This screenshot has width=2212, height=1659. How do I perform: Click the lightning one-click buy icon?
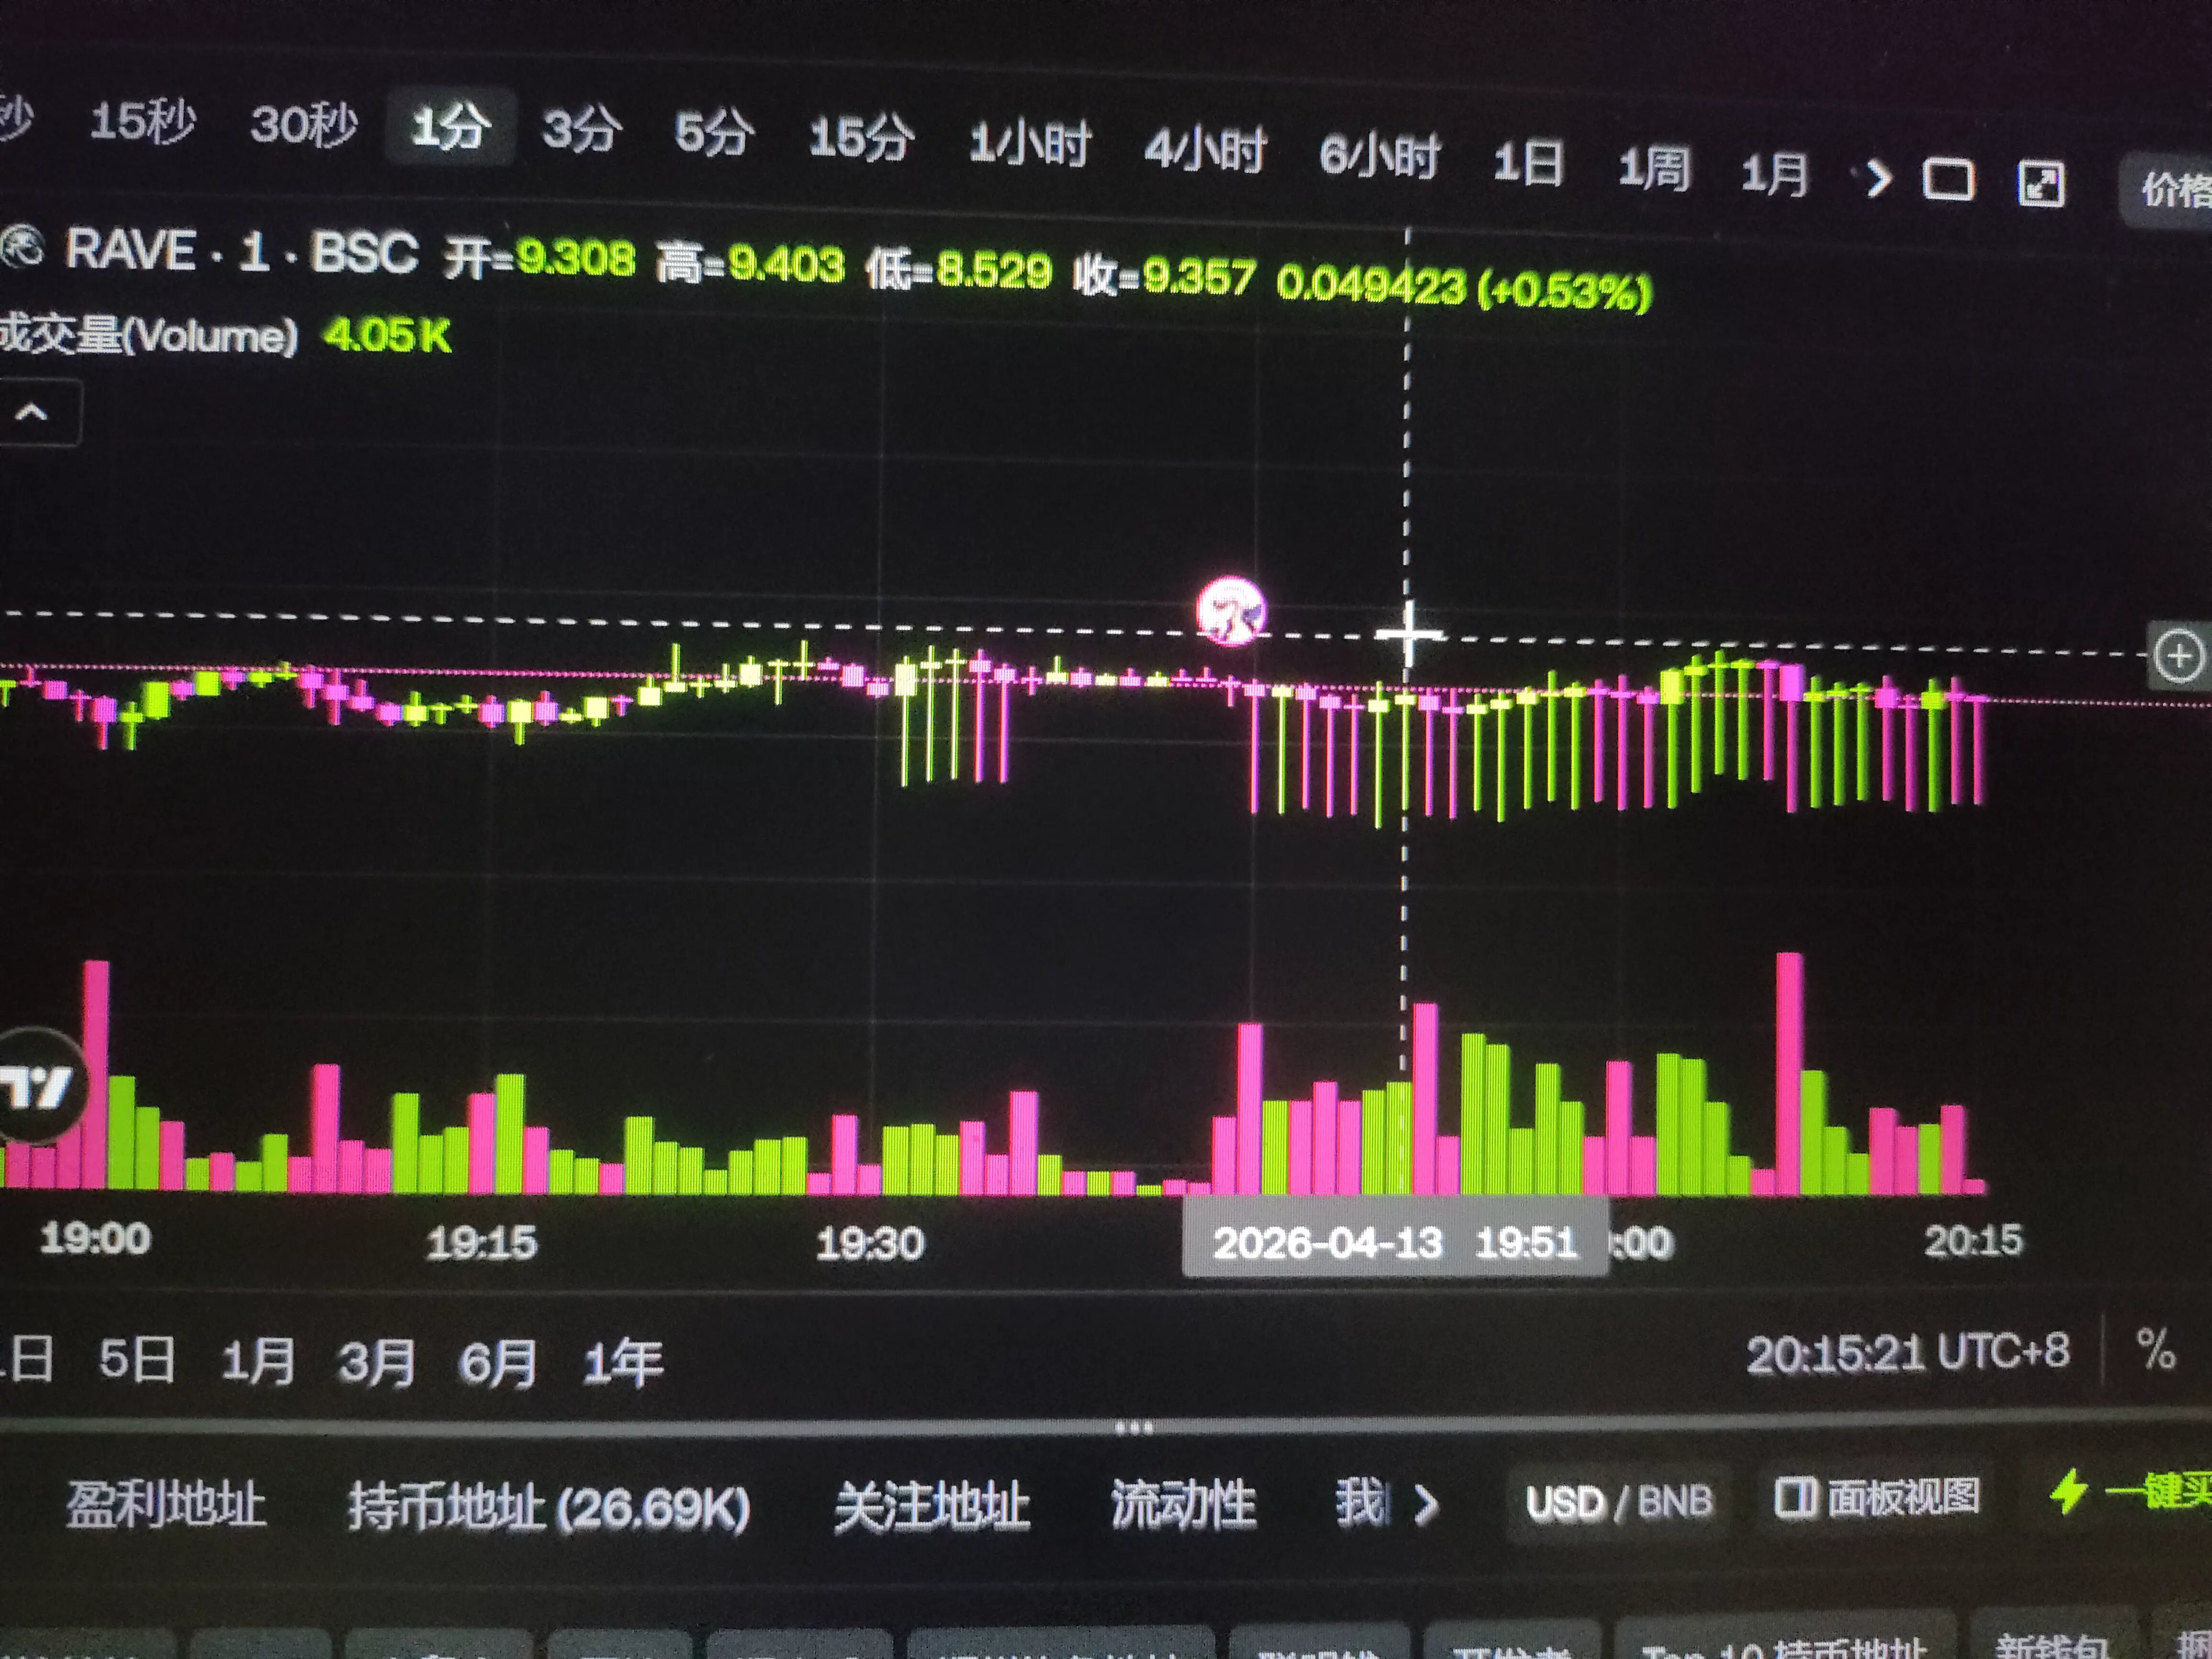pyautogui.click(x=2070, y=1492)
